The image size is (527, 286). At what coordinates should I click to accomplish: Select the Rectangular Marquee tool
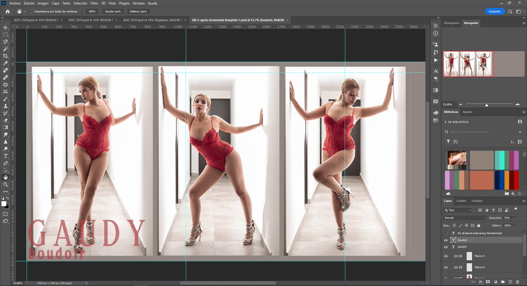pyautogui.click(x=6, y=34)
